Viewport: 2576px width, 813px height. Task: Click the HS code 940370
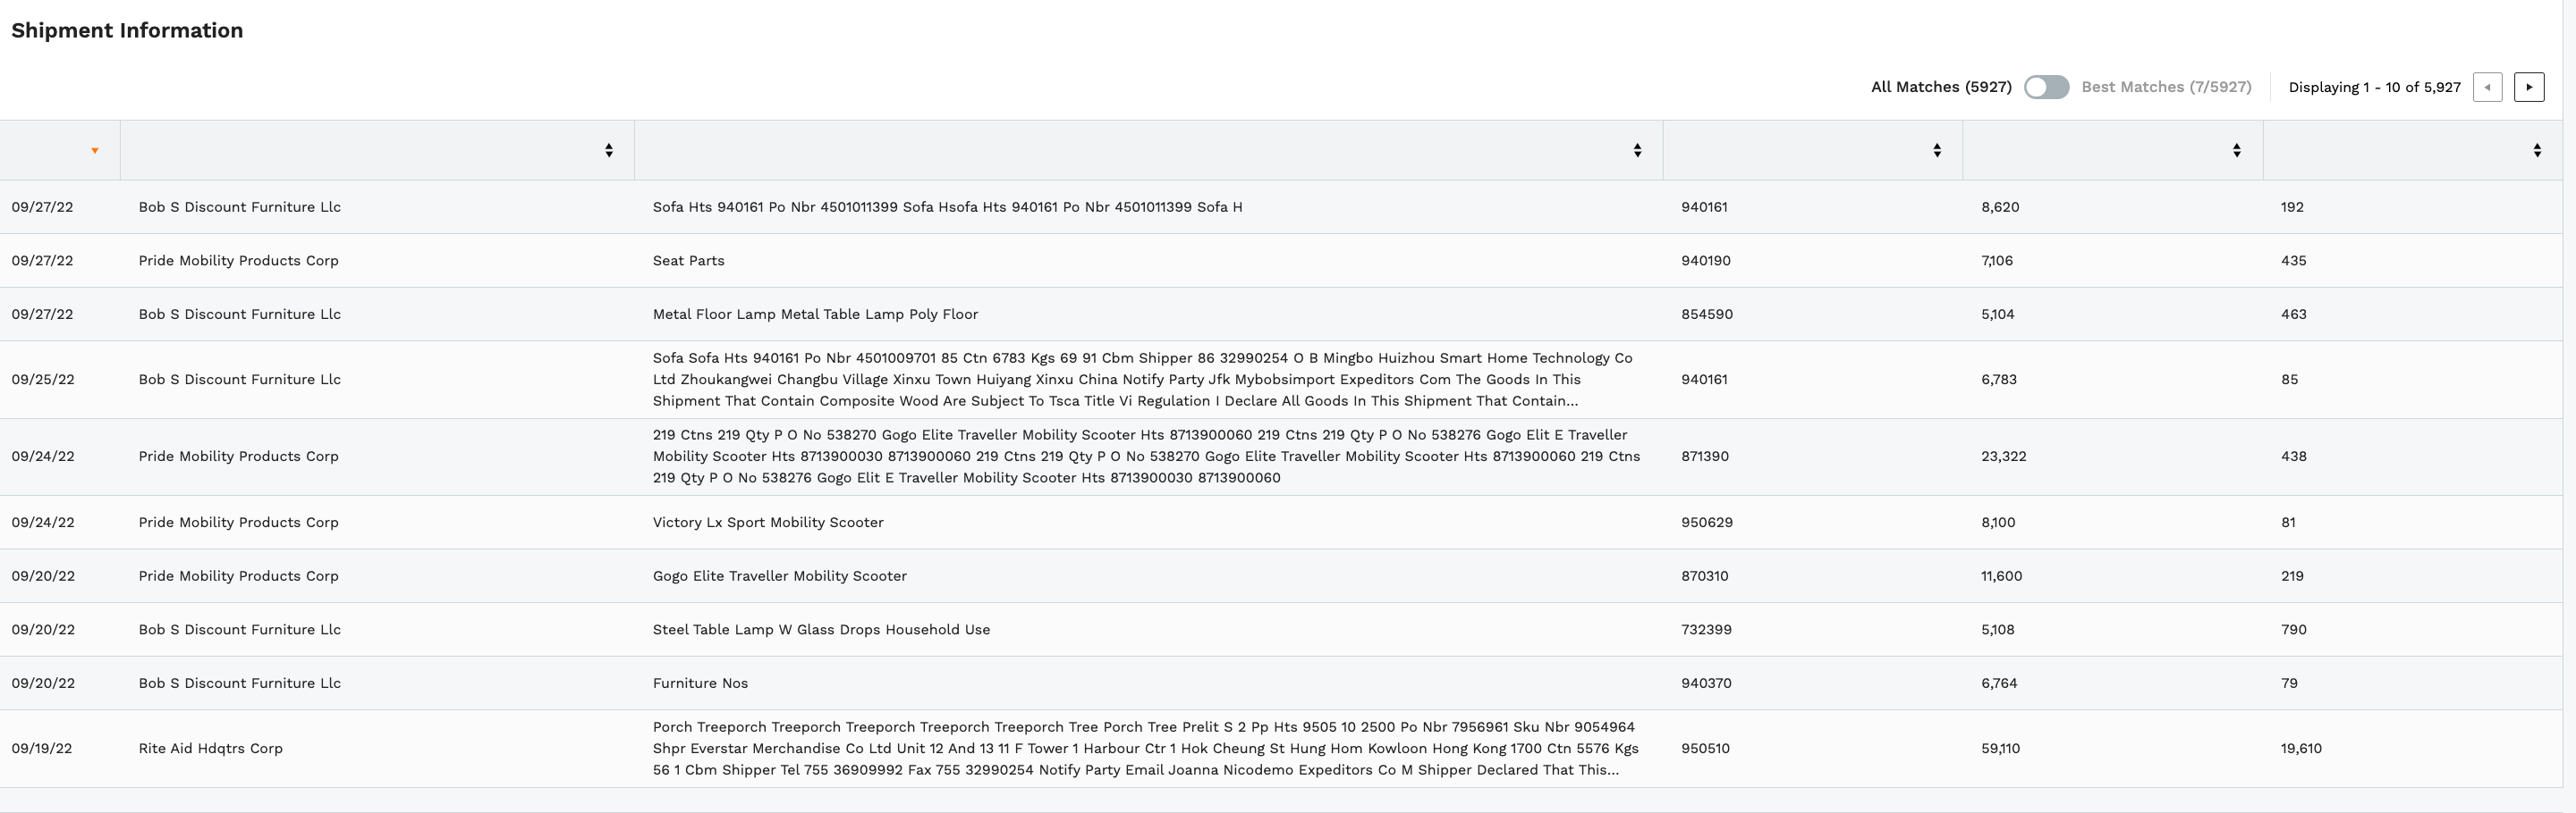tap(1706, 684)
